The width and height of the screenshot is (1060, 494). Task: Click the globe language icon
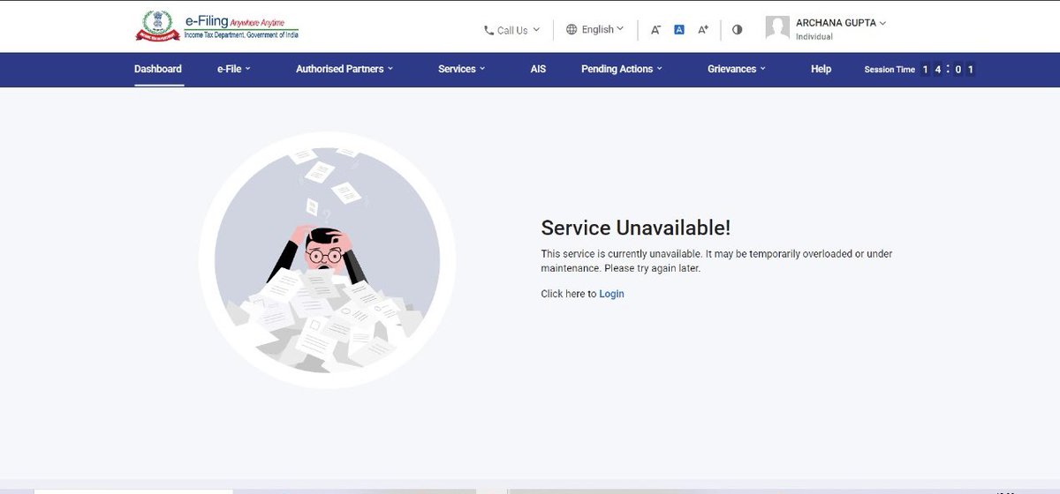[572, 29]
